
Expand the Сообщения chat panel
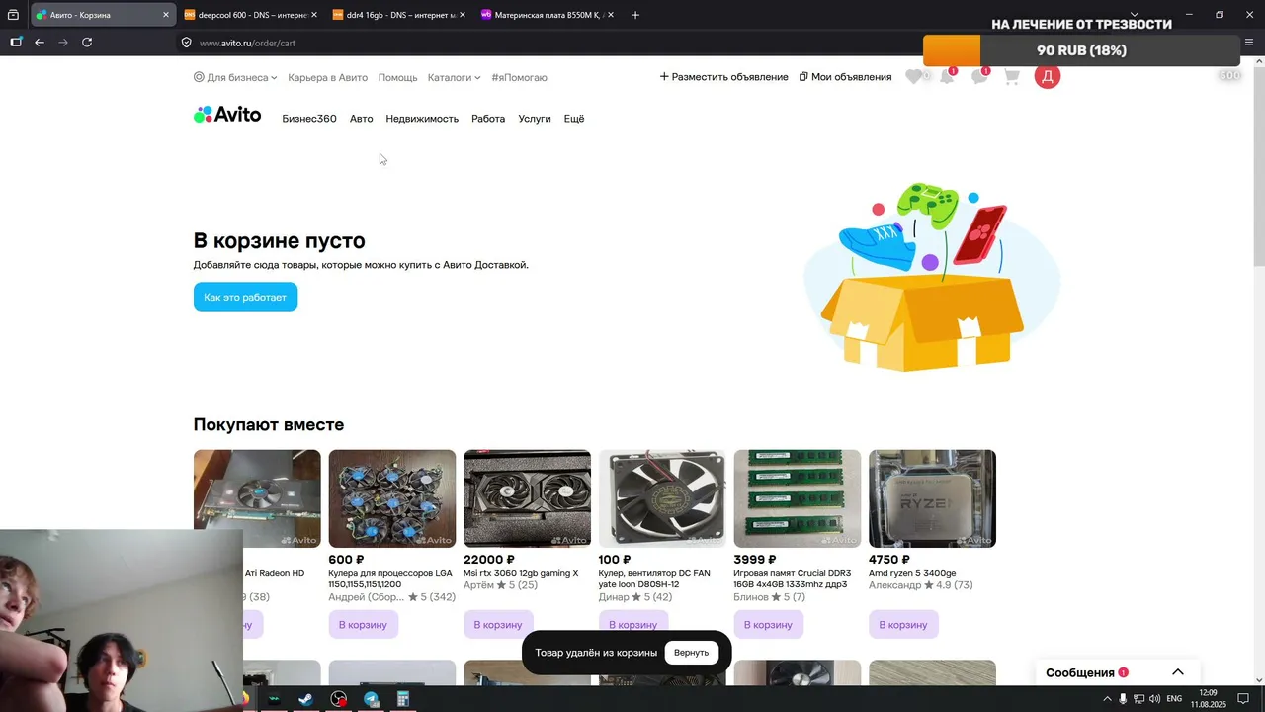(1177, 672)
